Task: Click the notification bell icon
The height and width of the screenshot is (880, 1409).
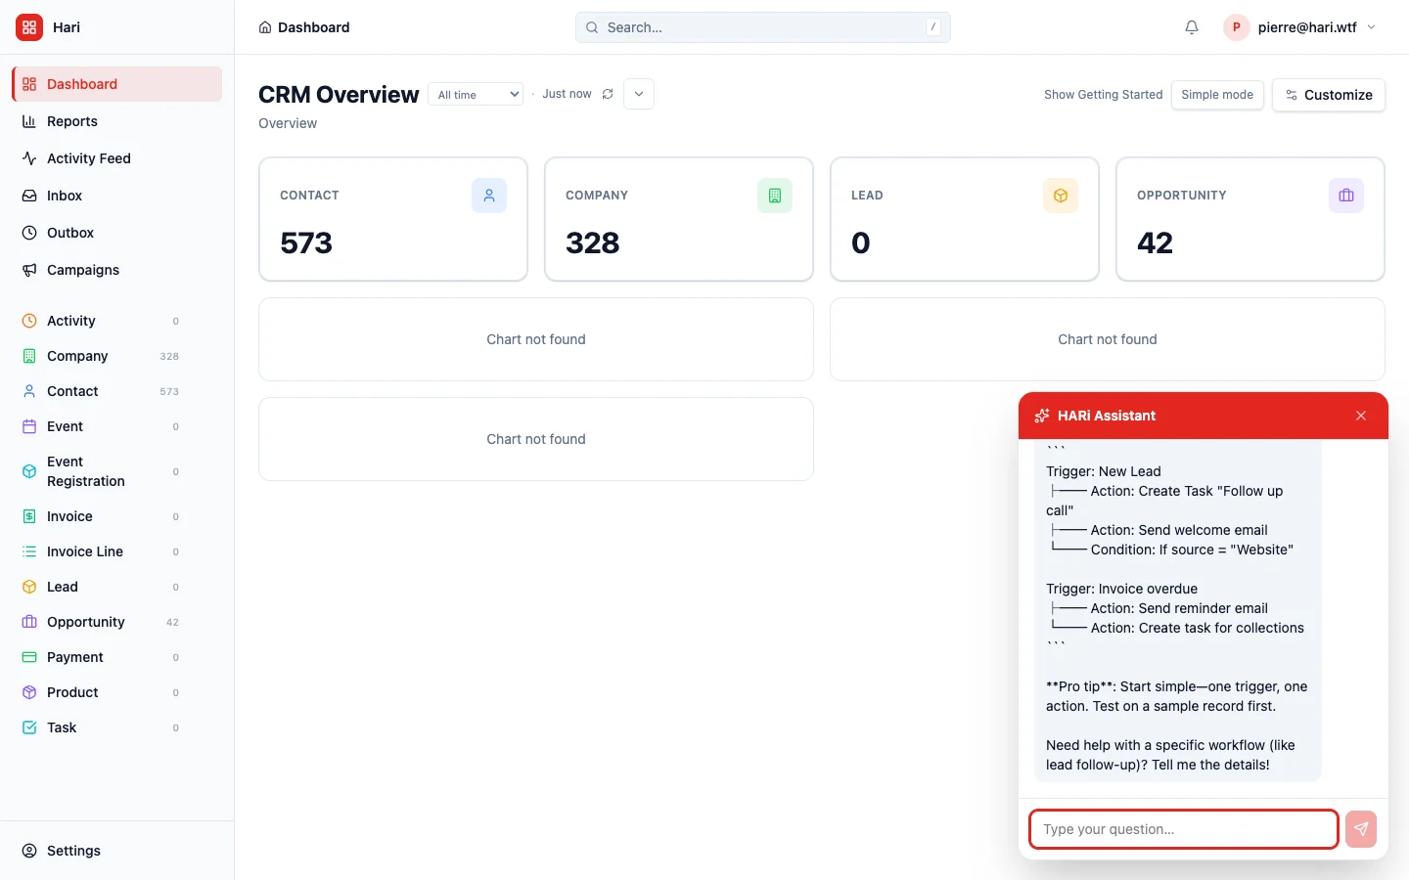Action: click(x=1191, y=27)
